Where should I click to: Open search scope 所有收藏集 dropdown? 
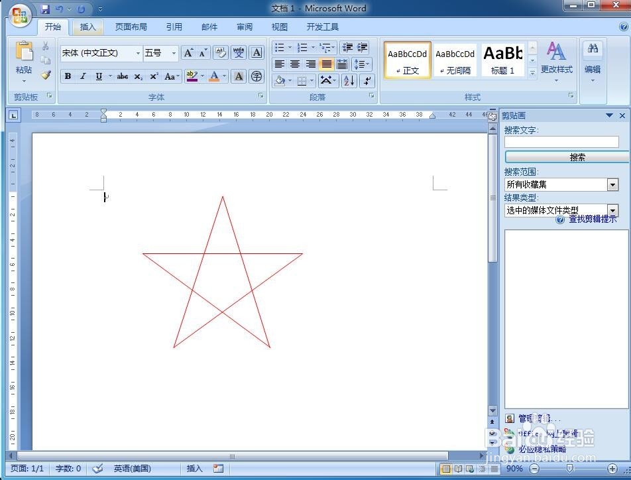click(x=612, y=185)
